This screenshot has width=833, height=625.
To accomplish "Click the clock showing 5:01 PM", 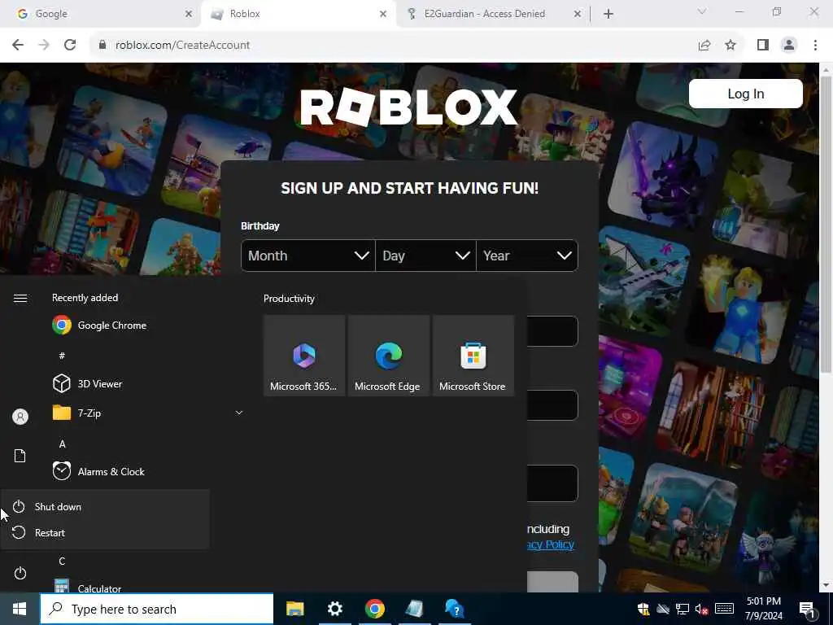I will click(x=763, y=609).
